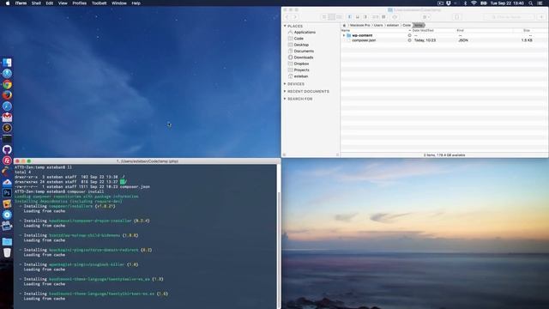Open the Gmail mail app in dock
Viewport: 549px width, 309px height.
click(7, 117)
